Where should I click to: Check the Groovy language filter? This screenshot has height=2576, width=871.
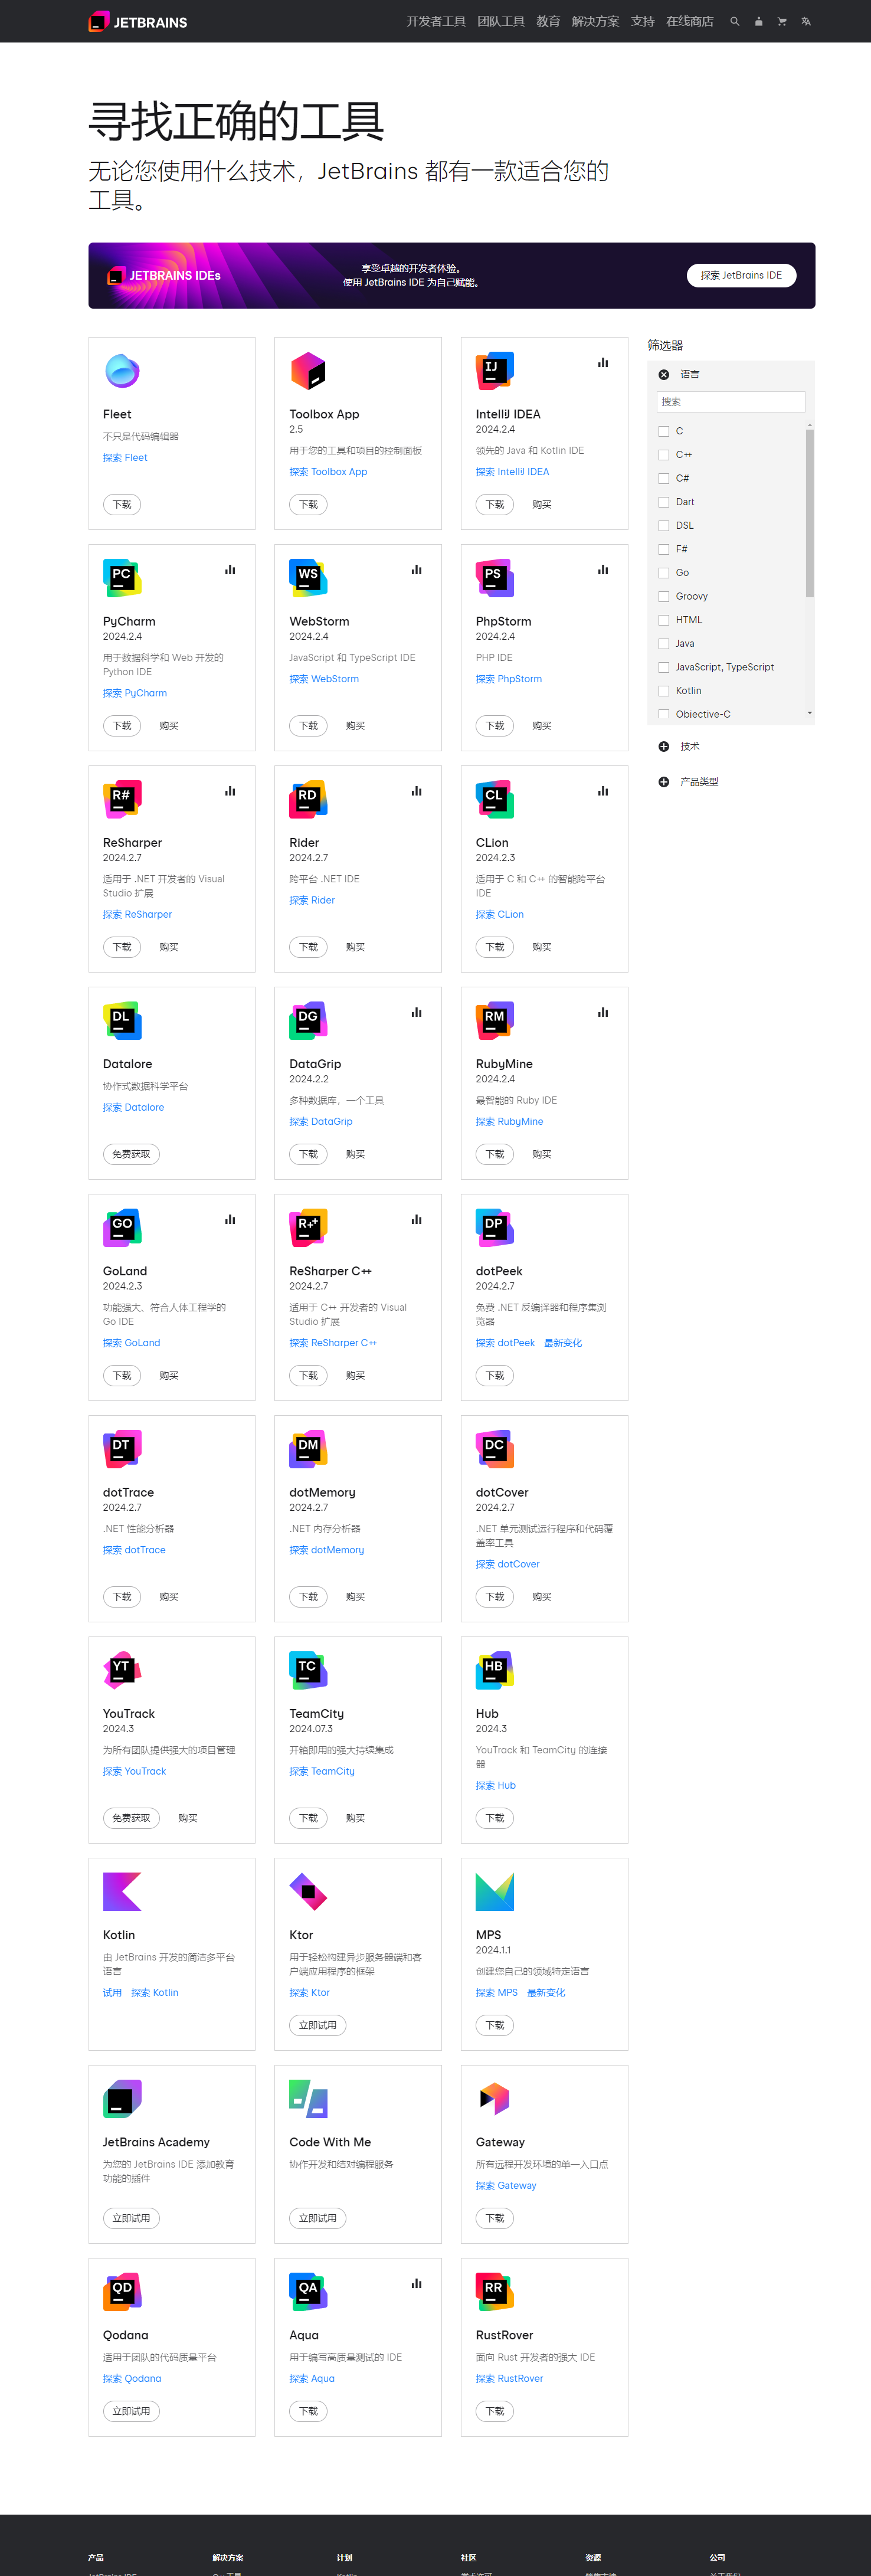664,596
